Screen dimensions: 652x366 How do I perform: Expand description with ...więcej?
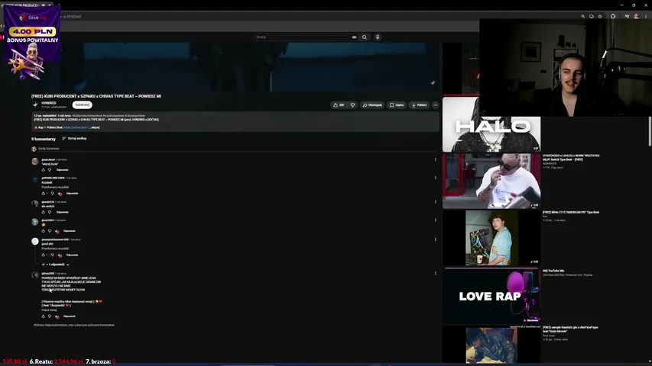pos(95,127)
